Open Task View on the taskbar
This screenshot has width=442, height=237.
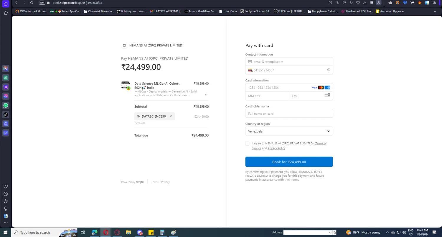coord(83,233)
